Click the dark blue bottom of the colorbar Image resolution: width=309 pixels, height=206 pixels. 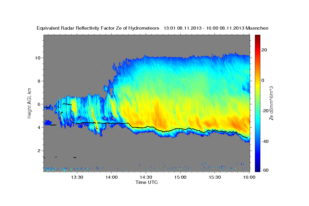coord(257,170)
